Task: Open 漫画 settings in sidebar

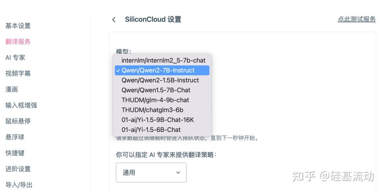Action: pos(11,89)
